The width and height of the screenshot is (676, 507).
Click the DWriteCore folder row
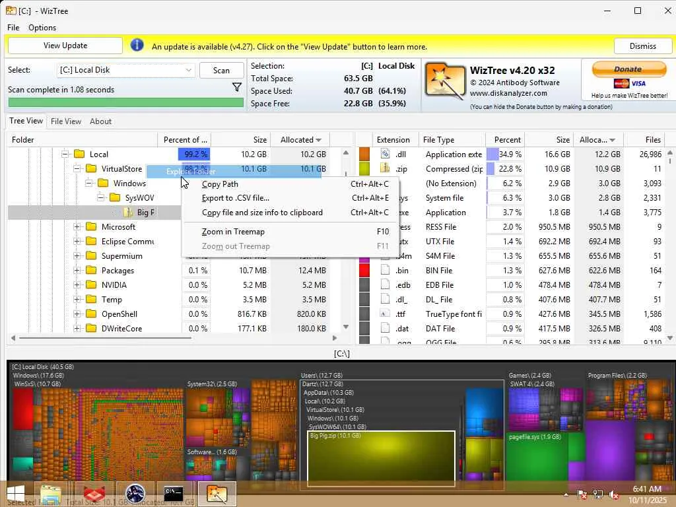tap(169, 329)
